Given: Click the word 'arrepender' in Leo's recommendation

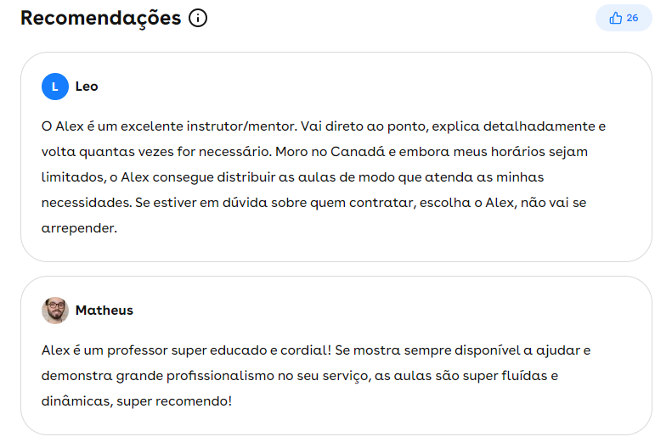Looking at the screenshot, I should pos(78,228).
